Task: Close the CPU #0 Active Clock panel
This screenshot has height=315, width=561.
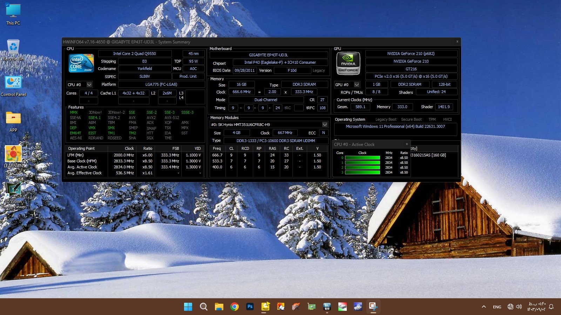Action: click(x=407, y=144)
